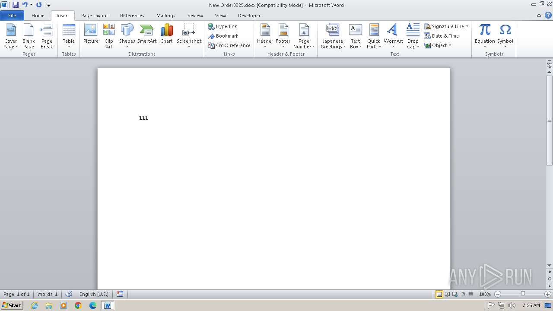Switch to the Mailings tab
553x311 pixels.
click(166, 16)
